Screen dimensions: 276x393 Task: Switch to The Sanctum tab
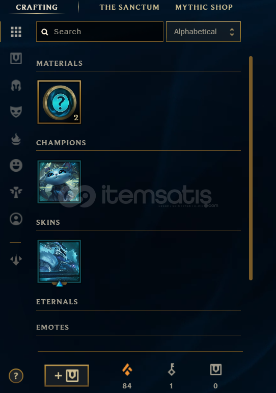pos(129,7)
